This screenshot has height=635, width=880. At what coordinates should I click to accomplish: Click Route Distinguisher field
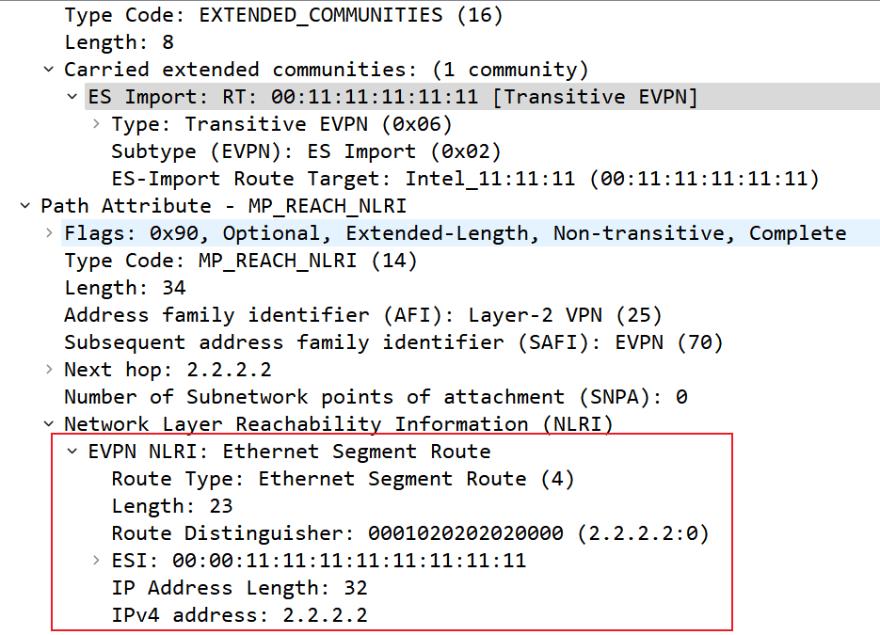click(409, 533)
